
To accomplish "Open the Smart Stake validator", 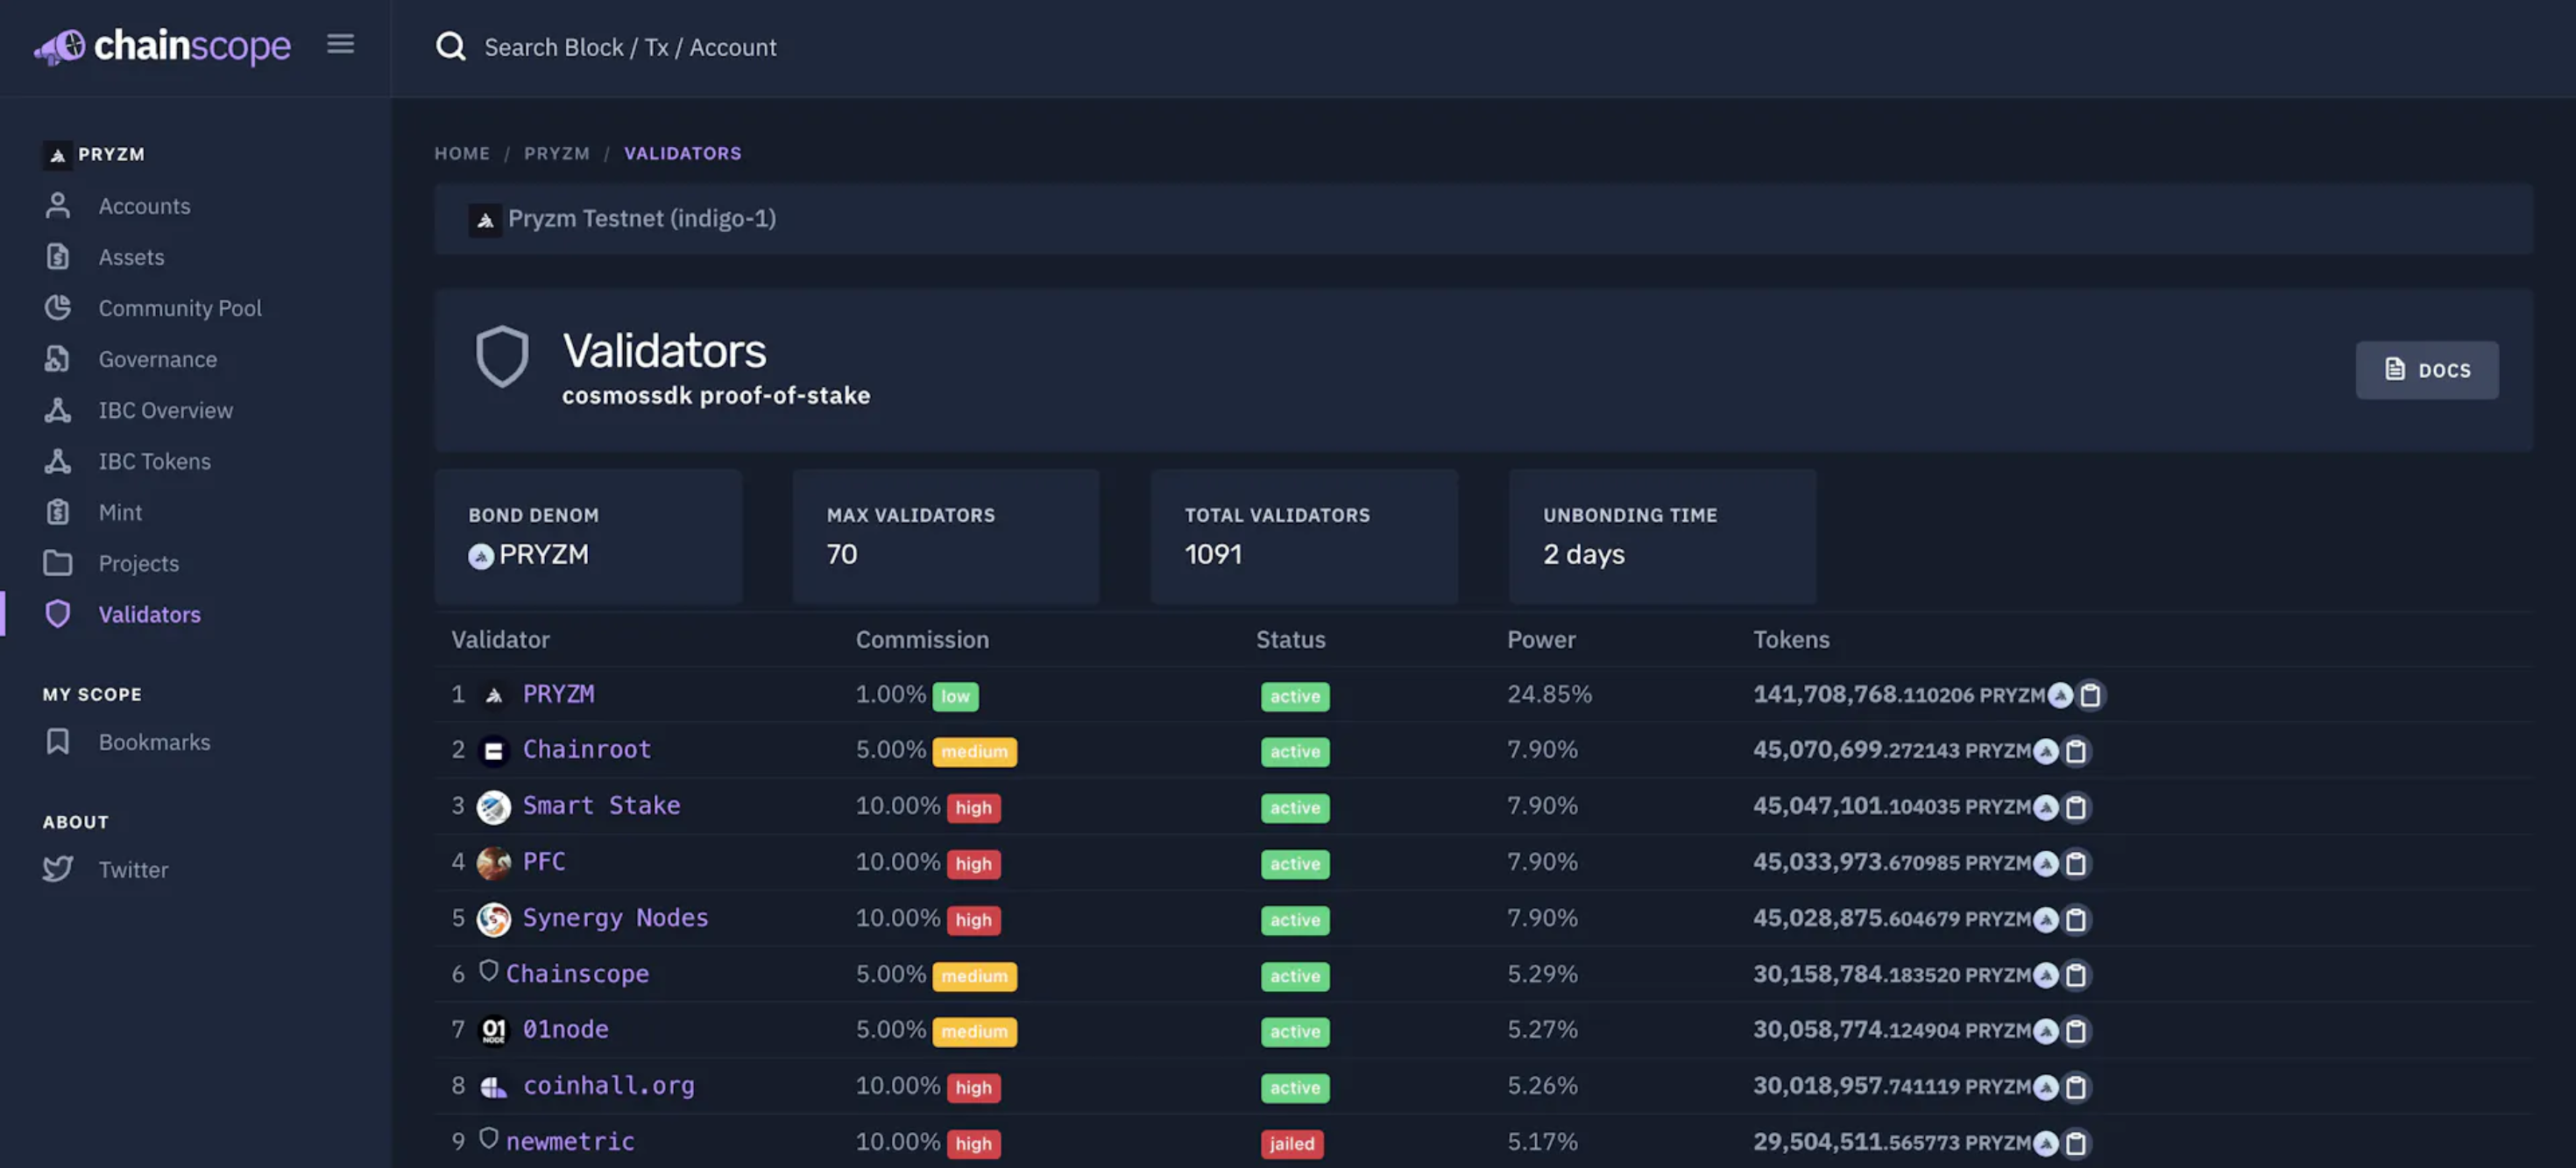I will point(601,805).
